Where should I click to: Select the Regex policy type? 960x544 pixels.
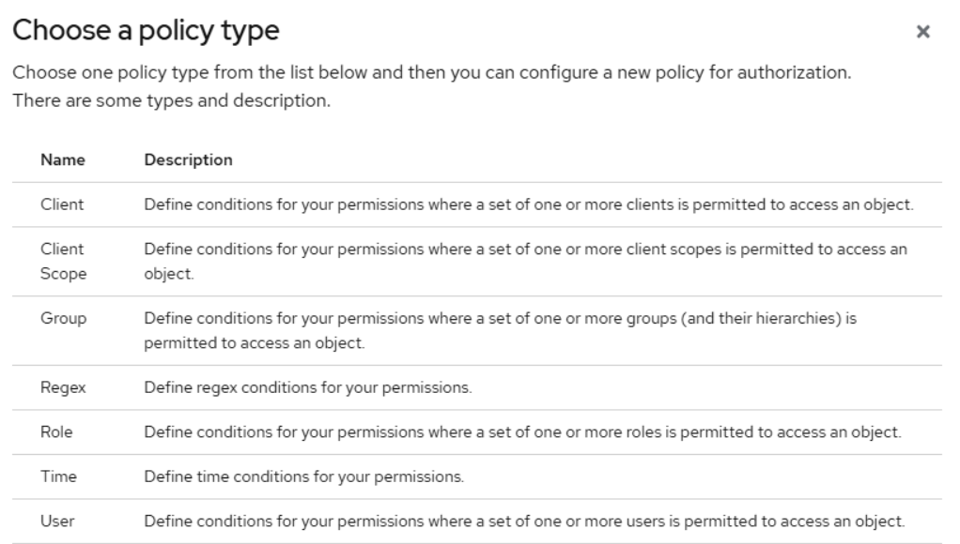click(x=62, y=386)
